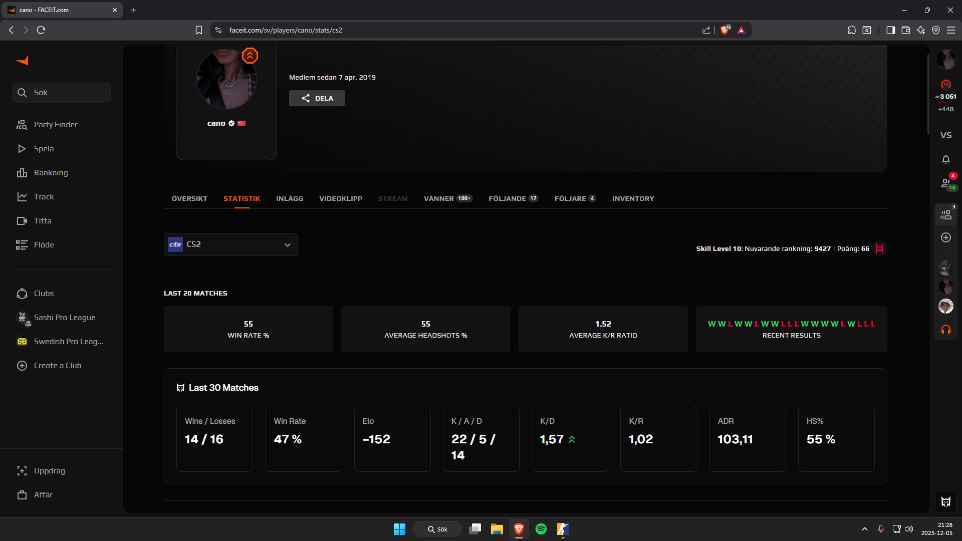
Task: Open the VIDEOKLIPP tab
Action: click(x=341, y=199)
